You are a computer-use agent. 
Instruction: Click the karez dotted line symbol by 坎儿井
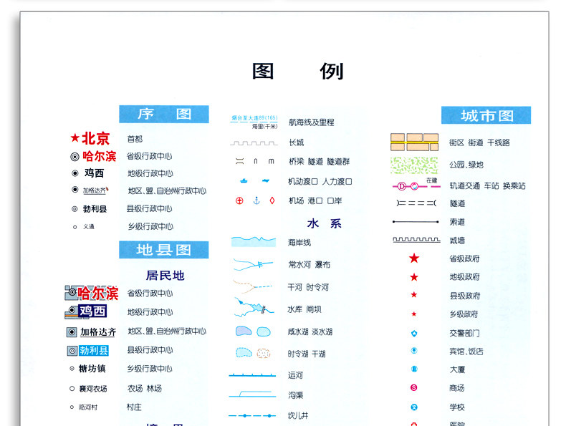pyautogui.click(x=252, y=415)
